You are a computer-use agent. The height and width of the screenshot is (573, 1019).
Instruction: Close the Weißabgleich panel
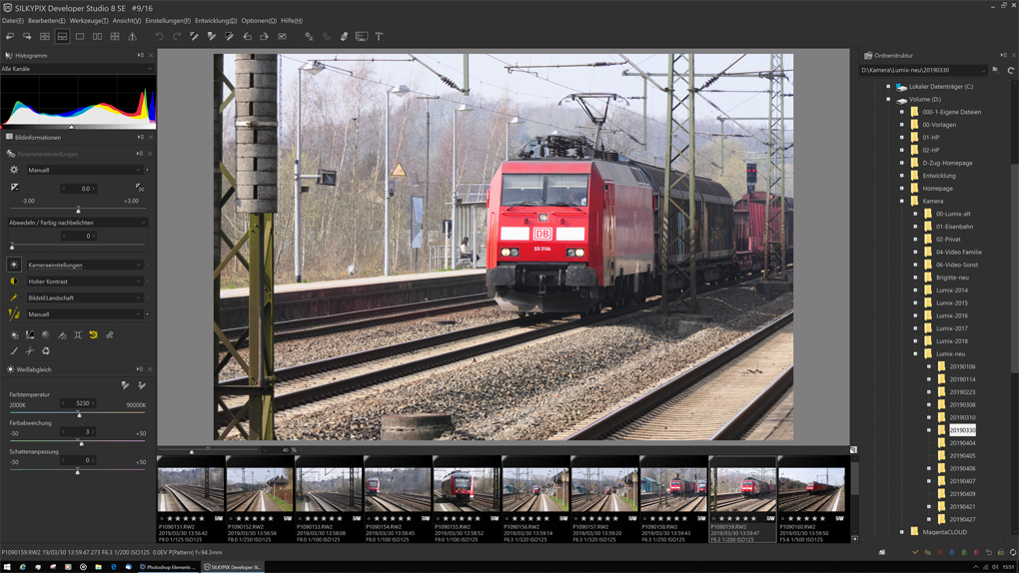click(x=151, y=369)
